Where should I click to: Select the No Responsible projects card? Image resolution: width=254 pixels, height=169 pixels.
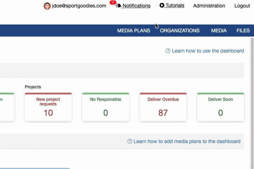(x=106, y=107)
